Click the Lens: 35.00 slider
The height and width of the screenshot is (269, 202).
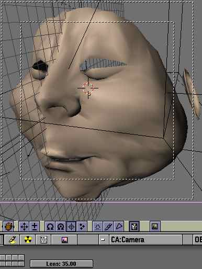tap(61, 264)
